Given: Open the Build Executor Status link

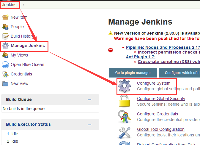Looking at the screenshot, I should click(28, 124).
